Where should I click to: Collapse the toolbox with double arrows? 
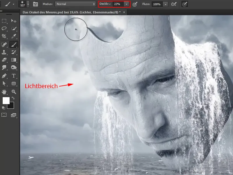tap(1, 11)
